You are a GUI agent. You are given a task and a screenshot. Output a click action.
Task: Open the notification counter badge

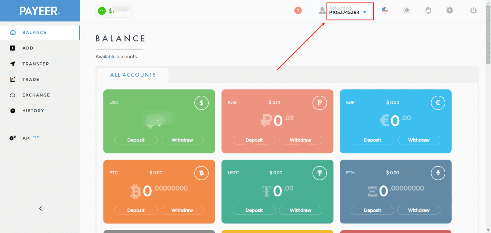(x=298, y=10)
